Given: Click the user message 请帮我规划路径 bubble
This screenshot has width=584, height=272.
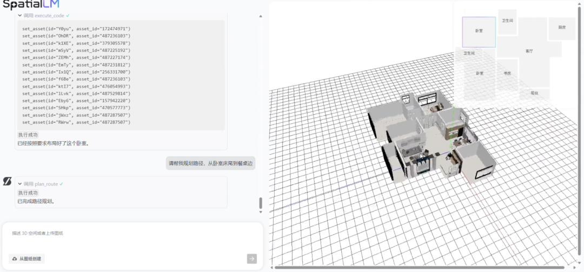Looking at the screenshot, I should (210, 163).
